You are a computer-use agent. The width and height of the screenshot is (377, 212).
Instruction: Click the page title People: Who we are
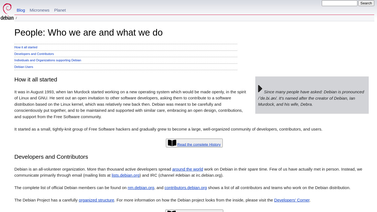point(88,33)
